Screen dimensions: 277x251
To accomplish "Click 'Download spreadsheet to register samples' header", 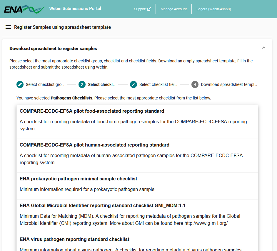I will [53, 49].
